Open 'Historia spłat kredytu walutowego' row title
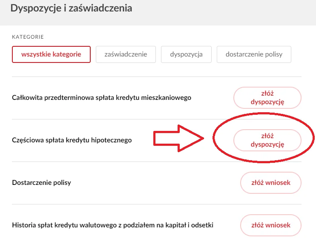Screen dimensions: 316x241 [x=112, y=225]
